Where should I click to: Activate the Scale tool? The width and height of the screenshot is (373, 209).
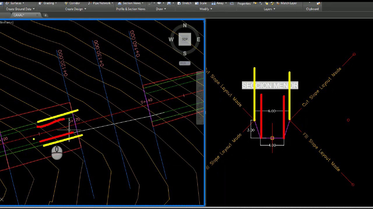(x=200, y=3)
